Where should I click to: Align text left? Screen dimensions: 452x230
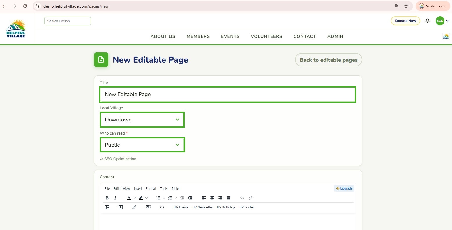(x=204, y=198)
